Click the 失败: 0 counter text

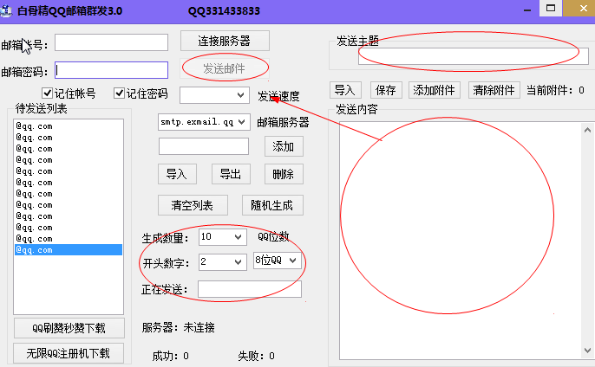click(256, 356)
